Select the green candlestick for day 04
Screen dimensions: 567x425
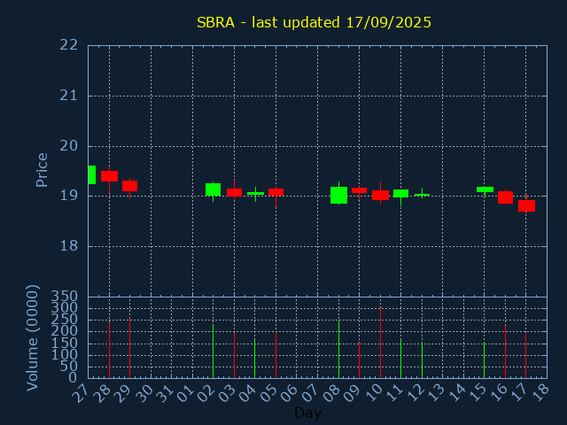tap(256, 193)
